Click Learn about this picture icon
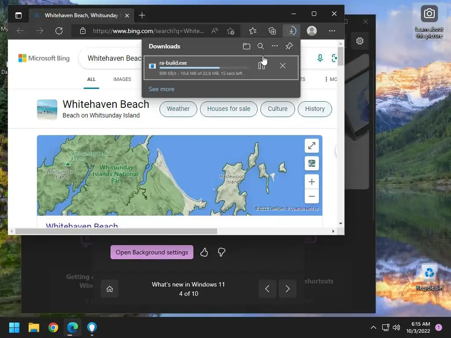The width and height of the screenshot is (451, 338). point(429,21)
